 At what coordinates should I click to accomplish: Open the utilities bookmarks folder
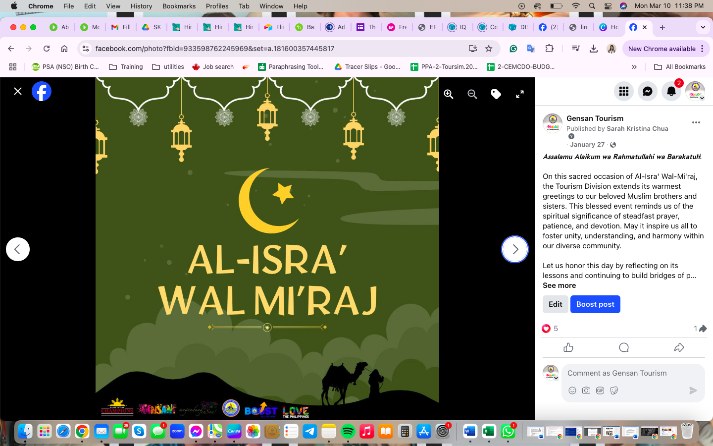point(168,67)
